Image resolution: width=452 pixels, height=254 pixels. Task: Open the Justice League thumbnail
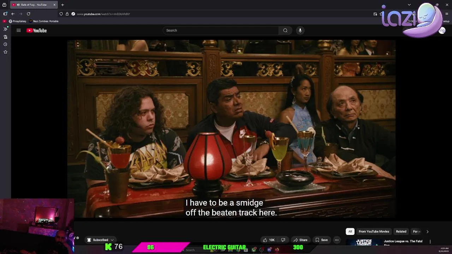(364, 242)
